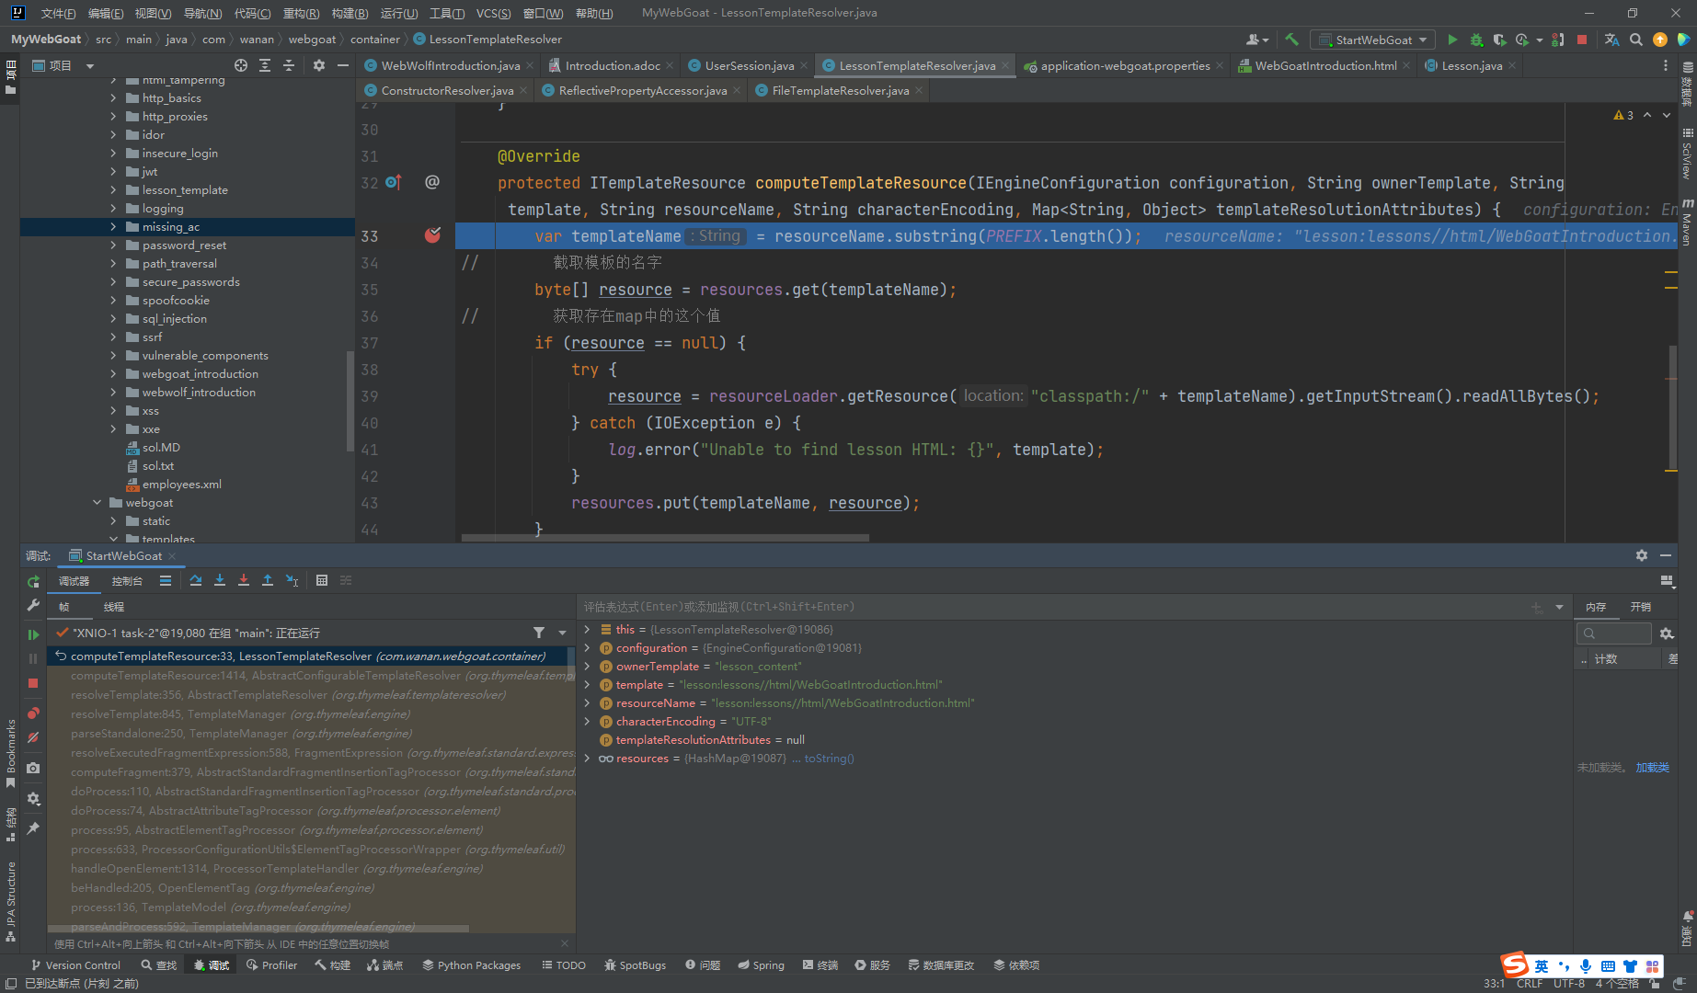Click the green Run button in top toolbar
Screen dimensions: 1697x993
point(1452,40)
